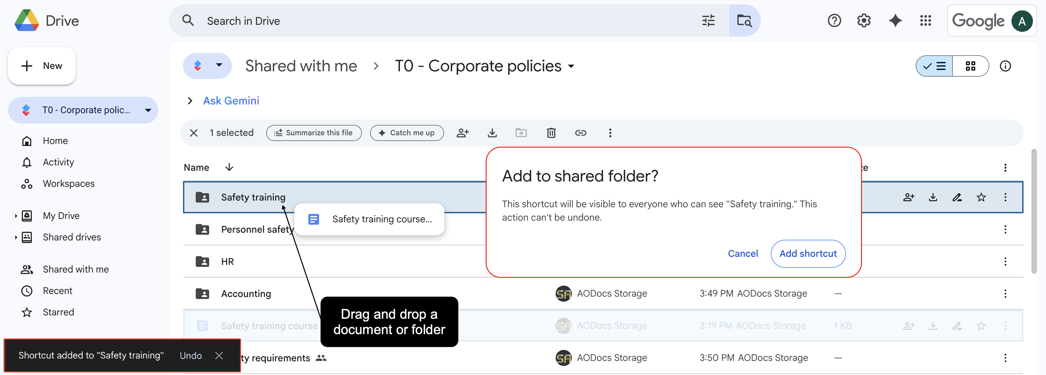Clear selection with the X button

[x=194, y=133]
